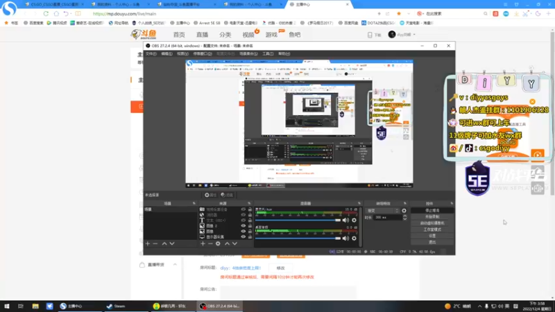
Task: Pop out the audio mixer dock panel
Action: tap(359, 203)
